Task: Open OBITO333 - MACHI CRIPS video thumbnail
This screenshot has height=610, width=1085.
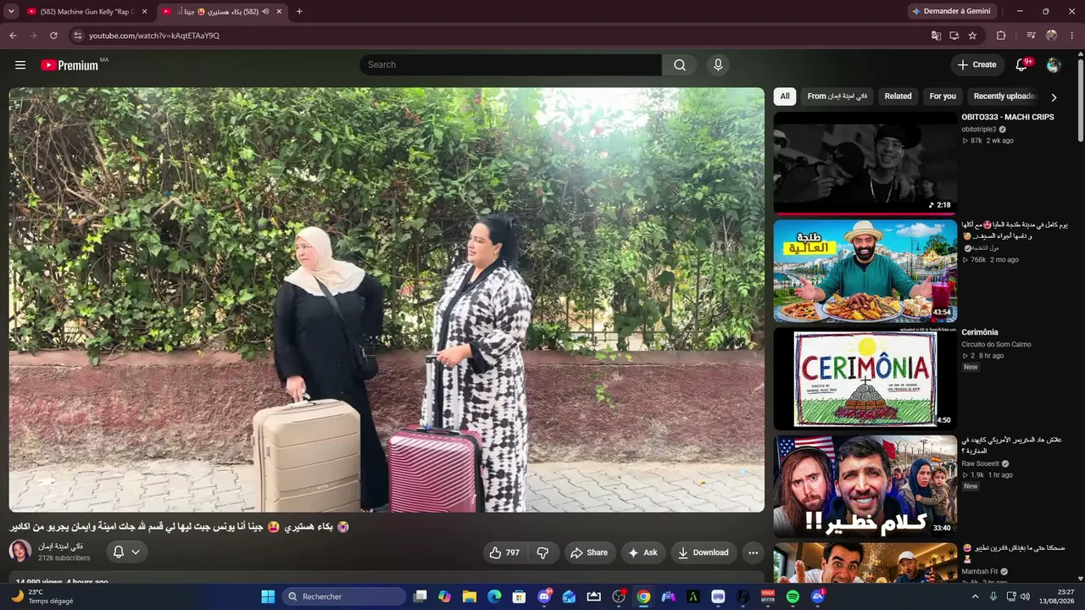Action: [x=865, y=163]
